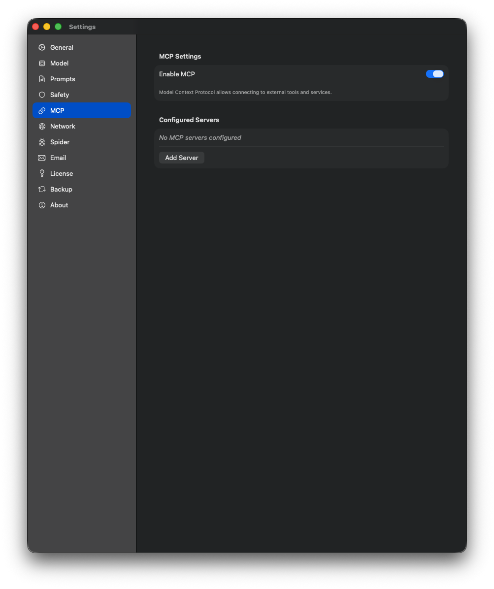Close the Settings window with red button
The image size is (494, 589).
tap(35, 27)
